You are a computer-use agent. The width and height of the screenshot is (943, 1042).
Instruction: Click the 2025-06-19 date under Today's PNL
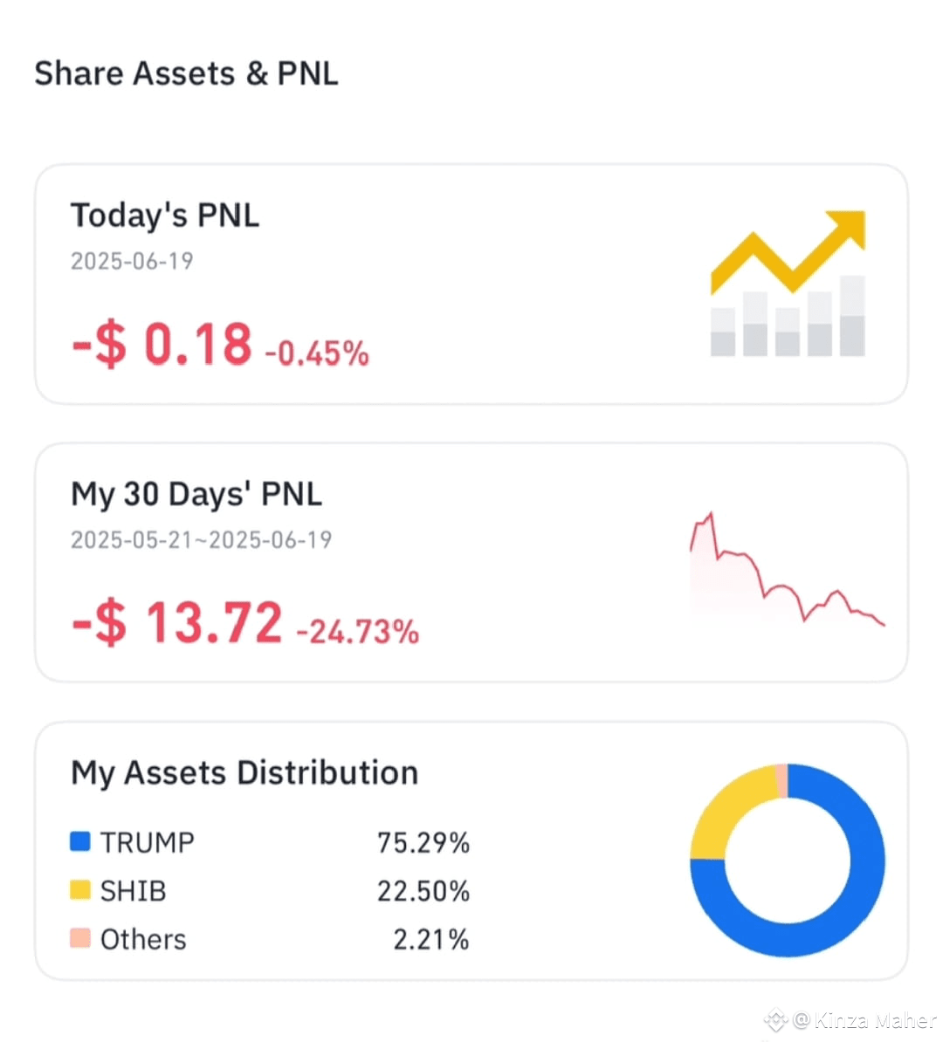coord(132,261)
